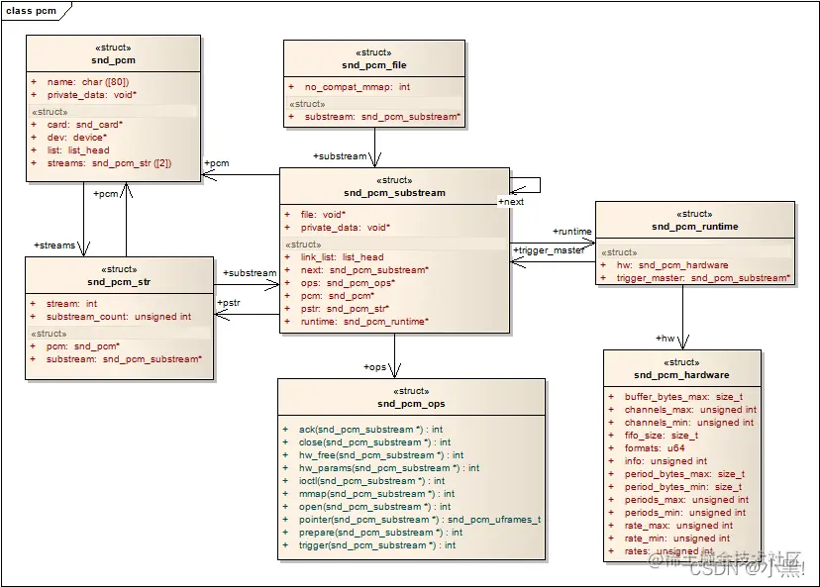Click 'buffer_bytes_max: size_t' attribute
The image size is (820, 587).
(x=683, y=397)
